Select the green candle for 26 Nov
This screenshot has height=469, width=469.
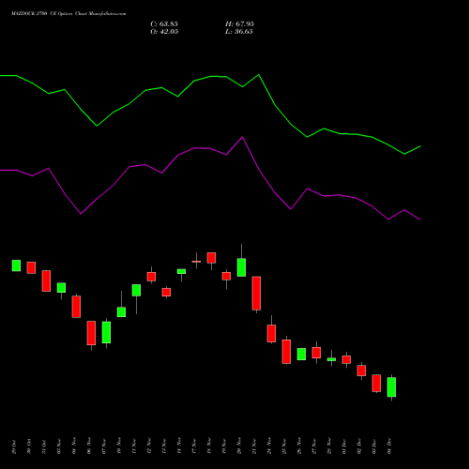(x=301, y=355)
